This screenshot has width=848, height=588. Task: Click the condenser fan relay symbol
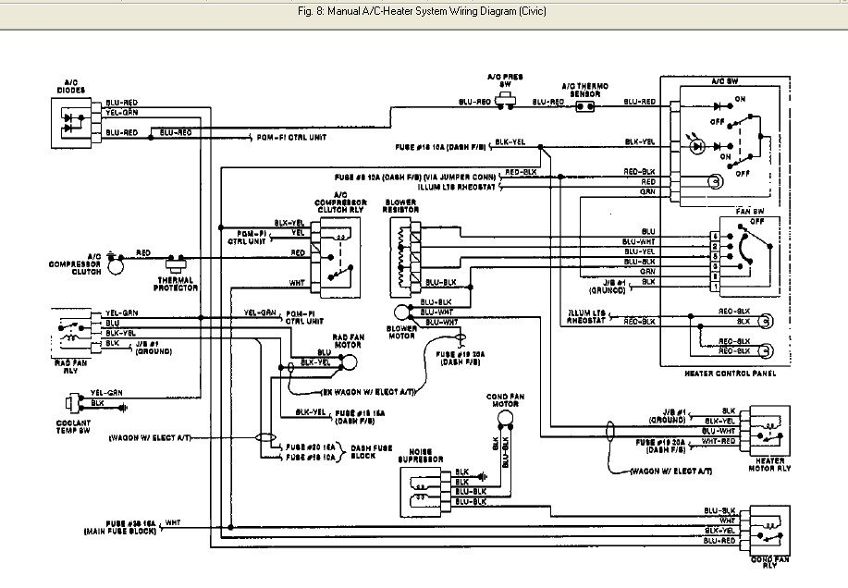(770, 531)
